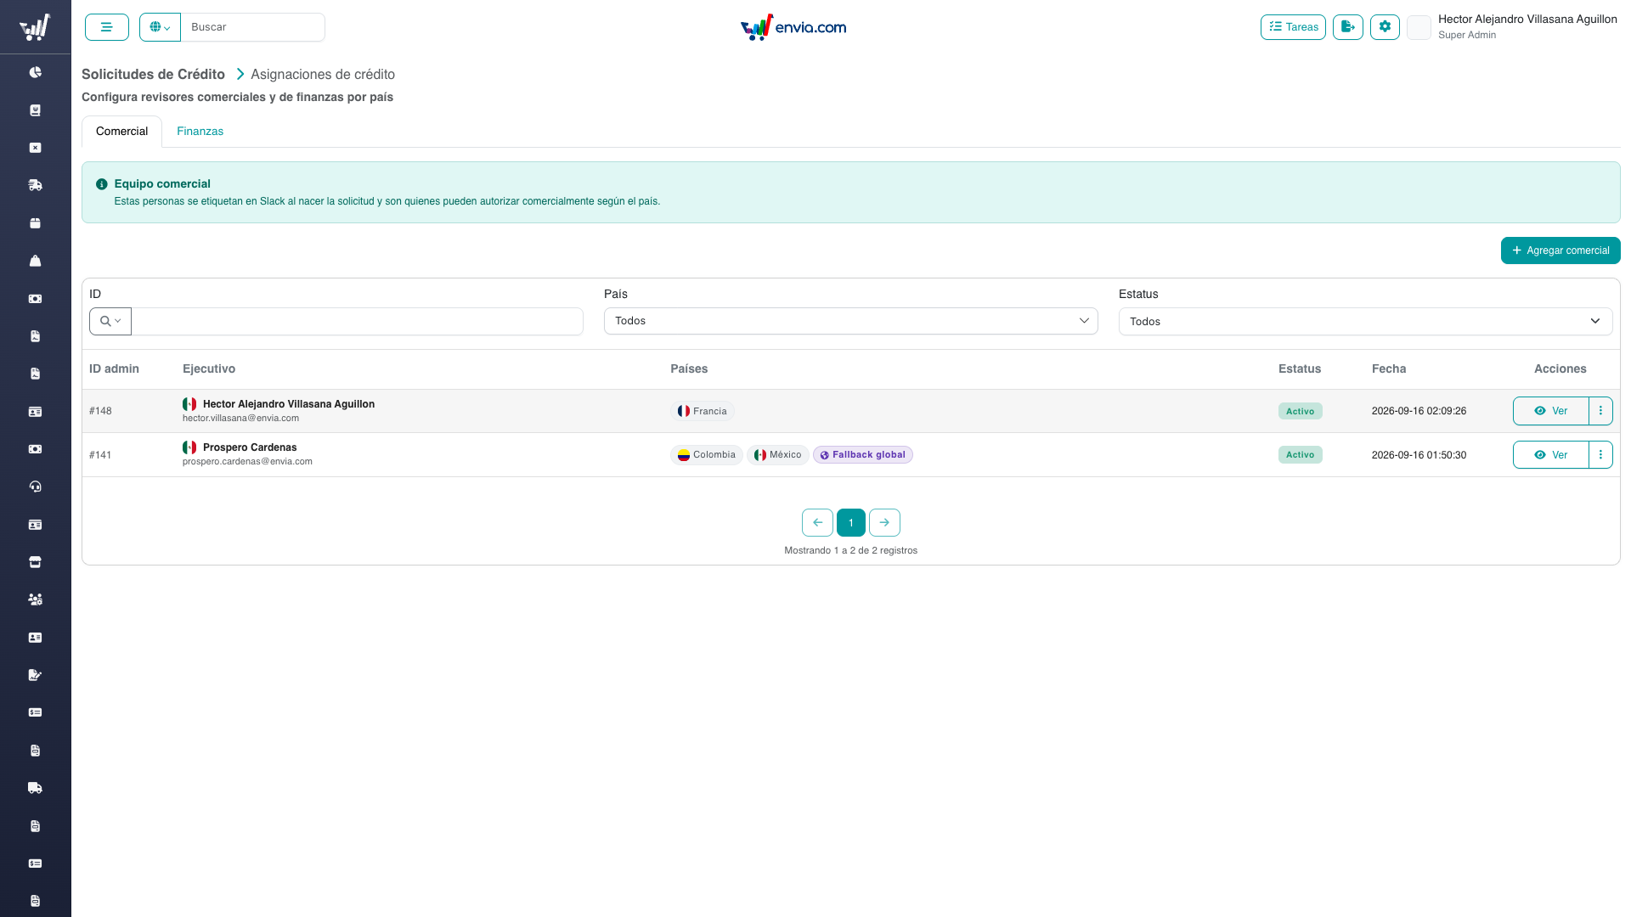Click the Fallback global tag
1631x917 pixels.
(x=863, y=455)
